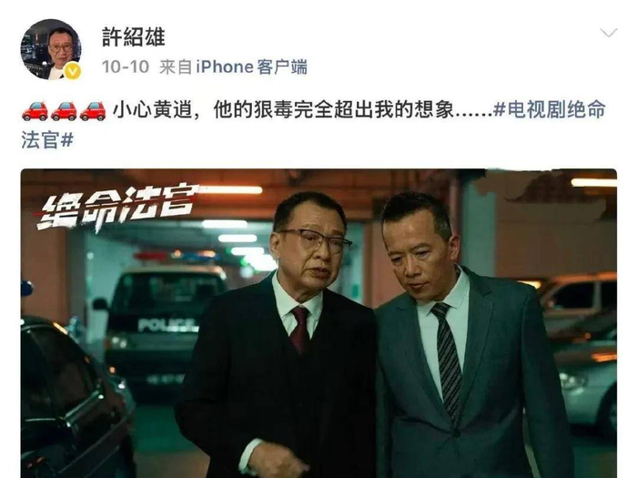Viewport: 637px width, 478px height.
Task: Click the wrapped 法官# hashtag ending
Action: [x=47, y=140]
